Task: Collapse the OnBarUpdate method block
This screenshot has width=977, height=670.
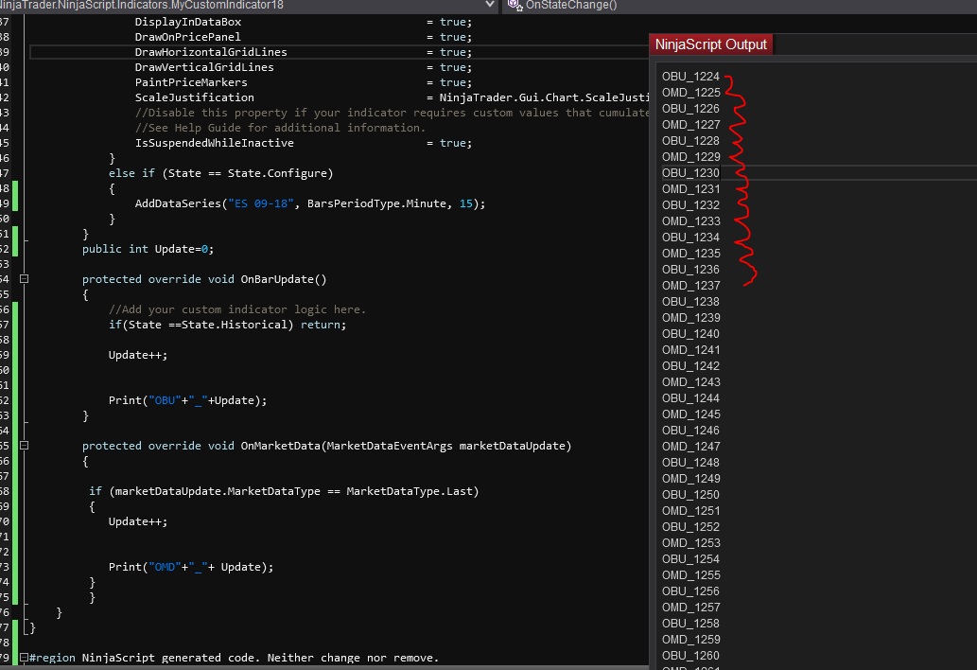Action: tap(24, 279)
